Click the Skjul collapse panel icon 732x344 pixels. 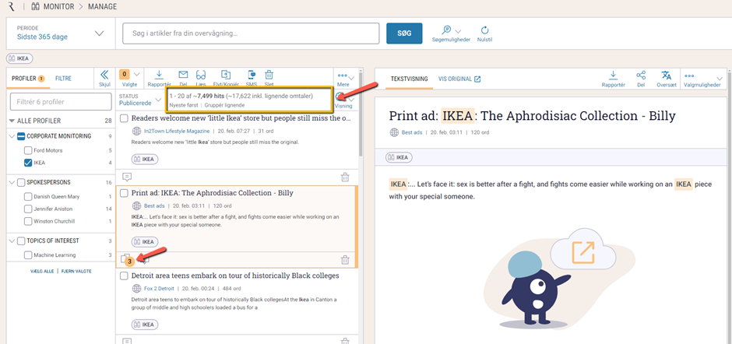point(105,75)
